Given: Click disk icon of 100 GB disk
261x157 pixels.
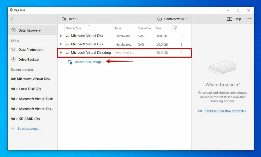Looking at the screenshot, I should [x=67, y=36].
